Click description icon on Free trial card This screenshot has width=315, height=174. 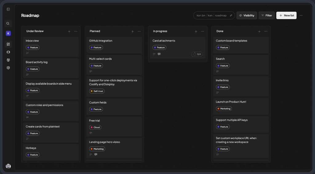pos(91,133)
